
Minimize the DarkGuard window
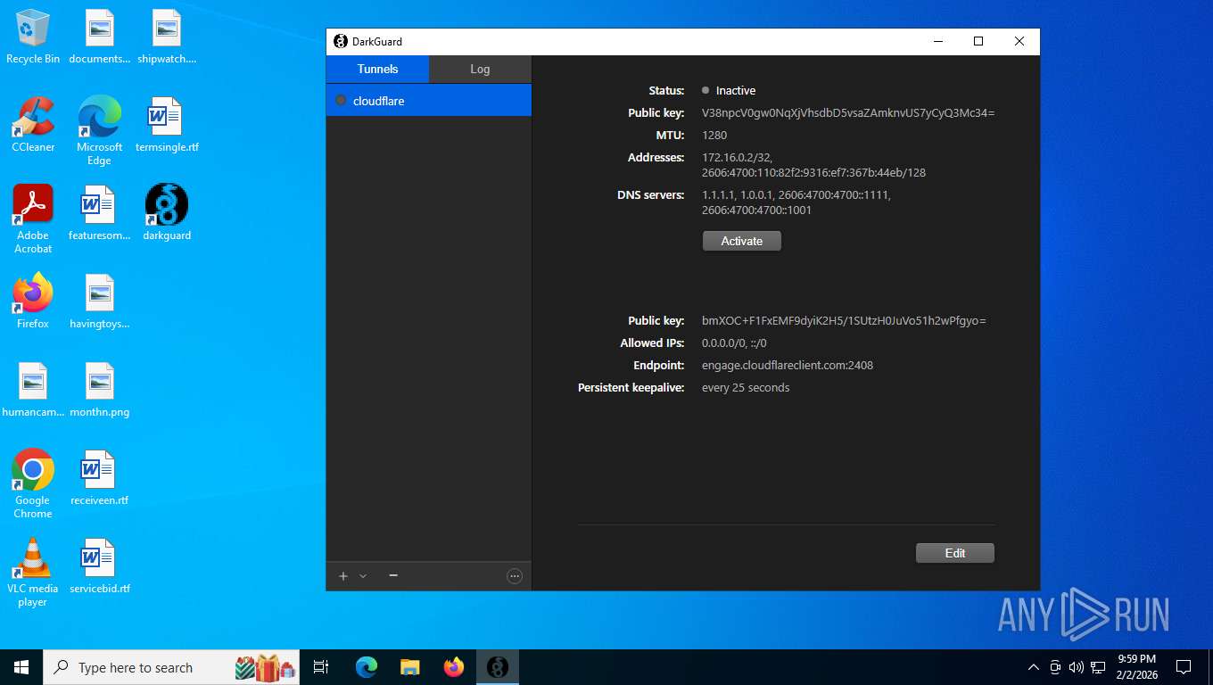937,41
